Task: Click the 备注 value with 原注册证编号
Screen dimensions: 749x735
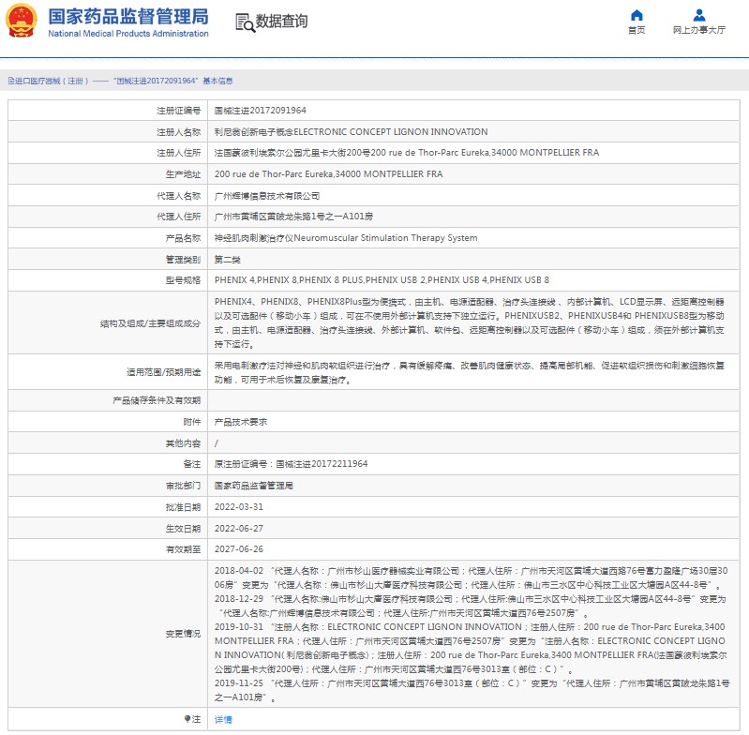Action: click(x=291, y=464)
